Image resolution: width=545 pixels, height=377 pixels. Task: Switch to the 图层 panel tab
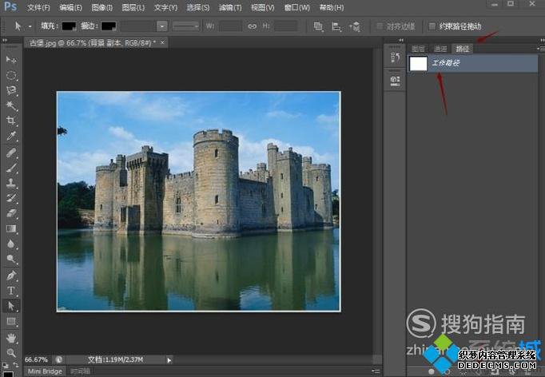tap(418, 49)
